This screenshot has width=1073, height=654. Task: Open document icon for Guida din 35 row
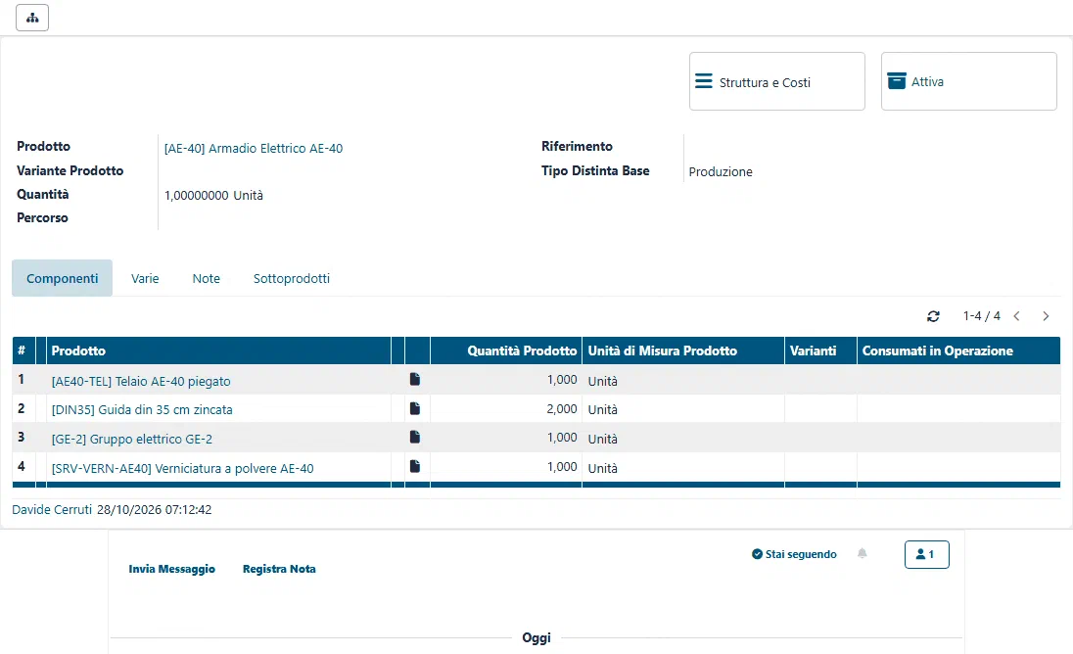click(415, 408)
